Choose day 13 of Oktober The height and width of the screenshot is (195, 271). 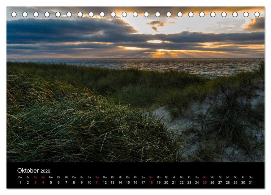point(112,183)
